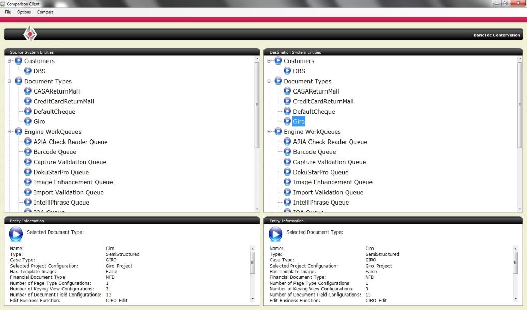Click the large play icon in Source Entity Information
Screen dimensions: 527x310
click(16, 234)
